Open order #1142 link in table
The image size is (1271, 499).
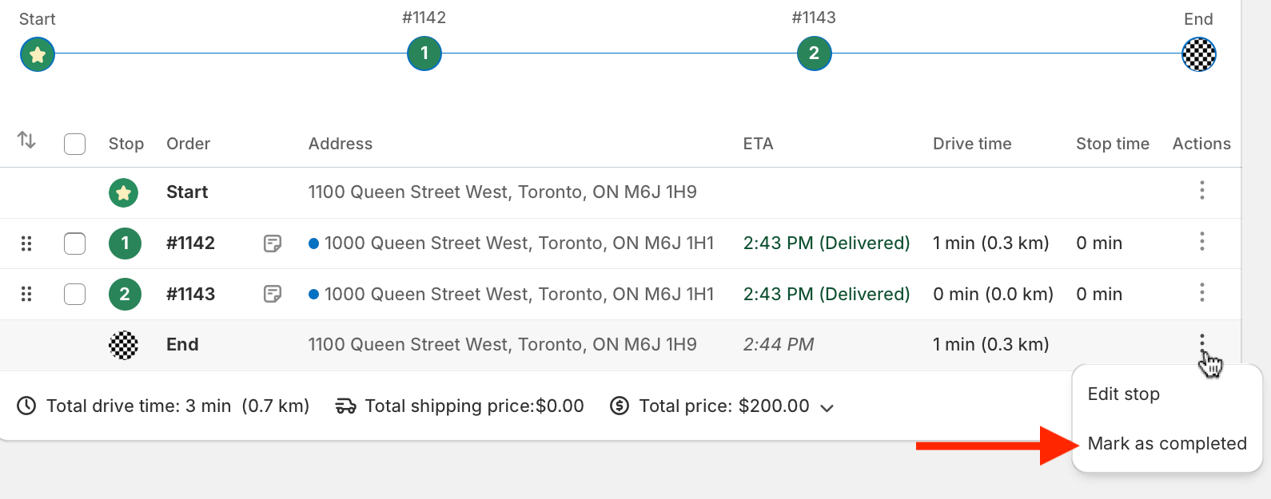190,244
